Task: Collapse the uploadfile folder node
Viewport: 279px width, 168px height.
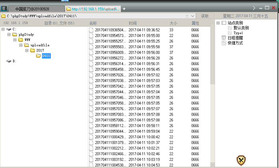Action: (x=21, y=45)
